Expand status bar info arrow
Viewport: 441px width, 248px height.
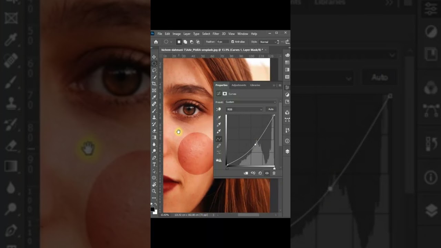coord(213,215)
